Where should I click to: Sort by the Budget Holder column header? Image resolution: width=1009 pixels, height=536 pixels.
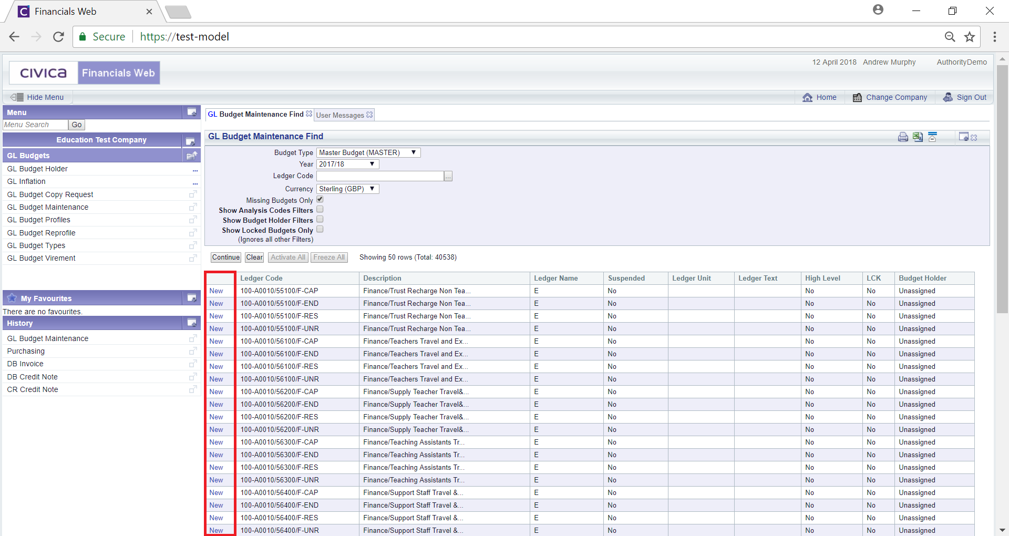[x=922, y=279]
